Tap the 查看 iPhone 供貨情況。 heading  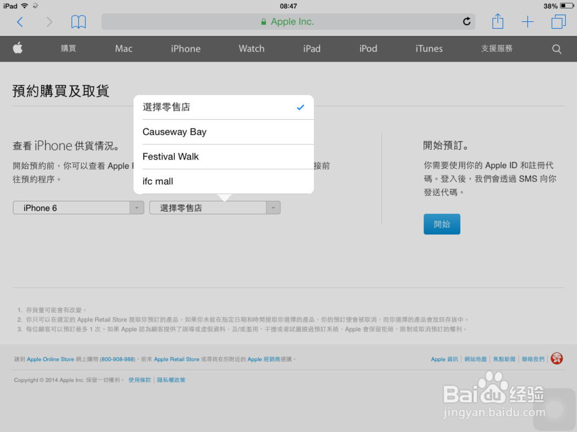click(66, 146)
